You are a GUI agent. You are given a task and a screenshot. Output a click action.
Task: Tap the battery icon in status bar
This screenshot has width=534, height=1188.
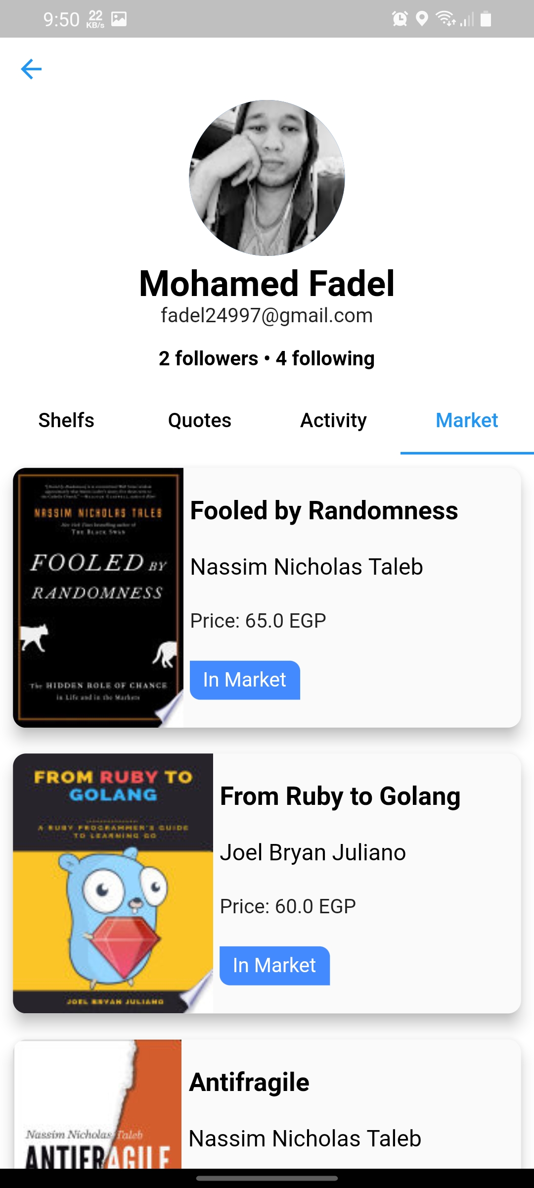click(x=486, y=19)
